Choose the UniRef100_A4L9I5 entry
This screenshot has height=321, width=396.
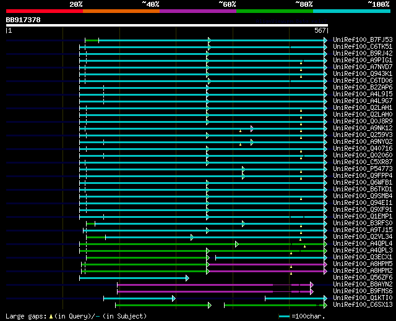coord(363,94)
